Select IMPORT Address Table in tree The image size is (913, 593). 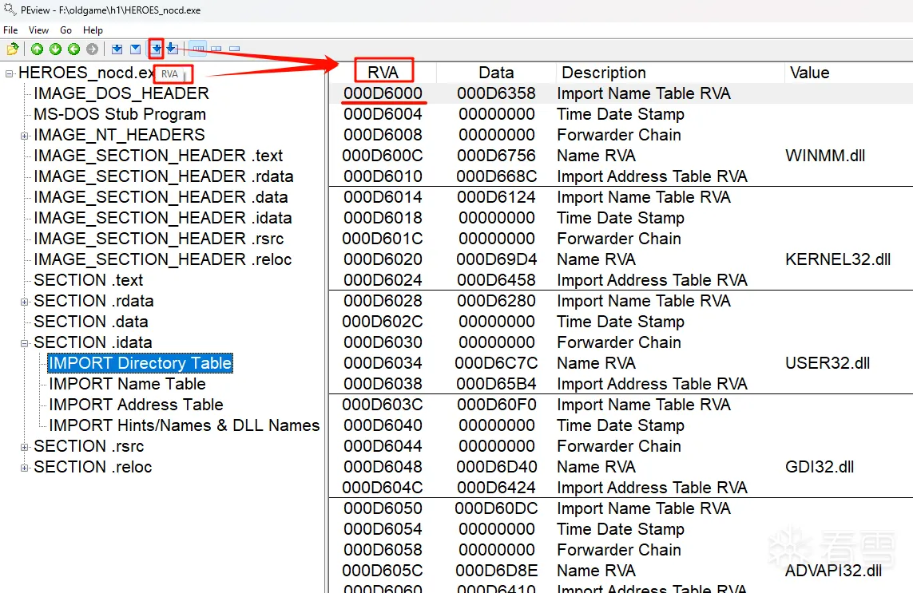pos(136,405)
